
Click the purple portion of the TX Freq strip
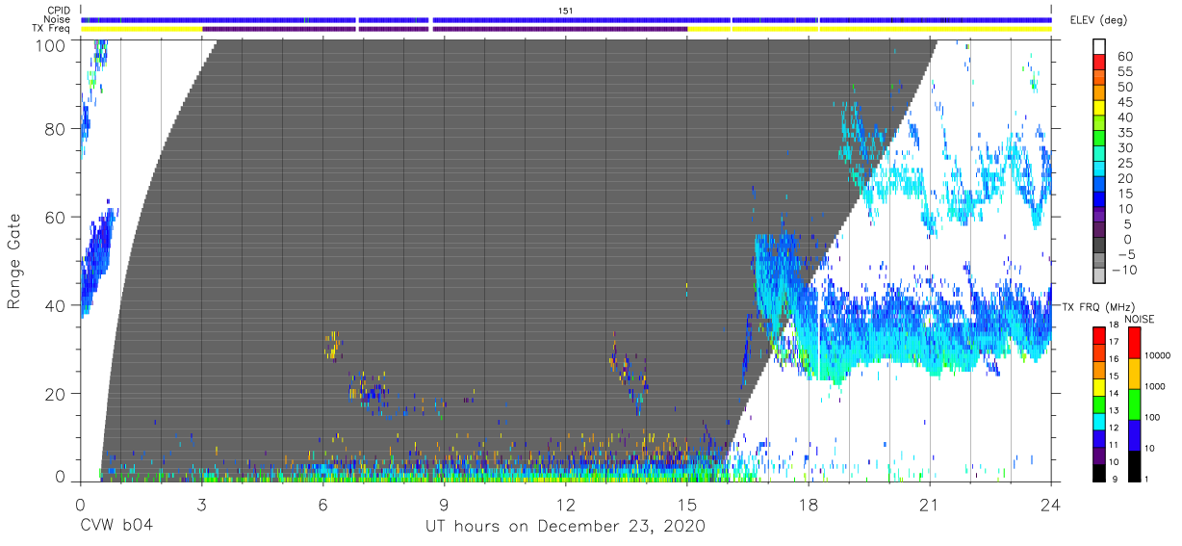tap(443, 29)
